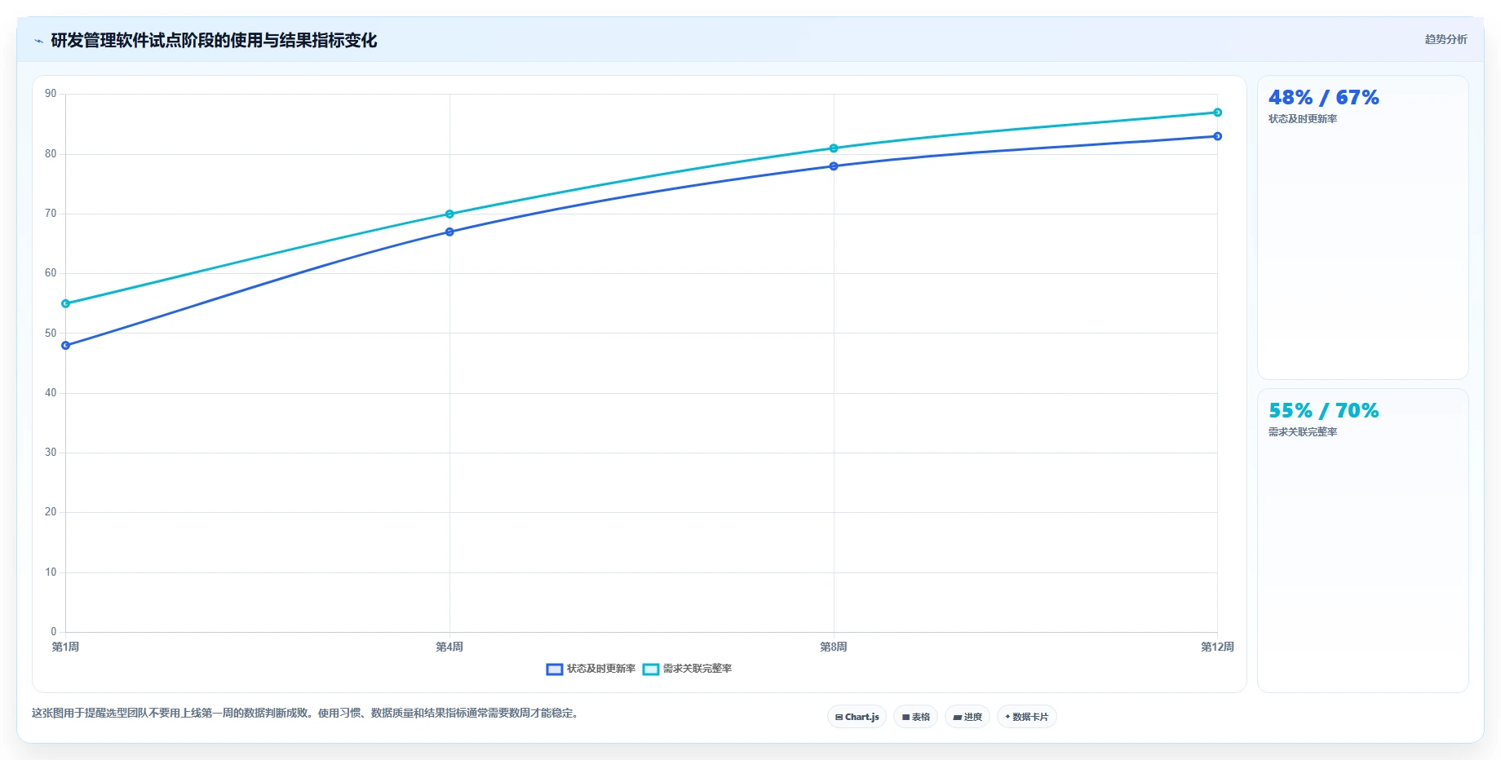
Task: Select blue line data point at 第1周
Action: pos(66,346)
